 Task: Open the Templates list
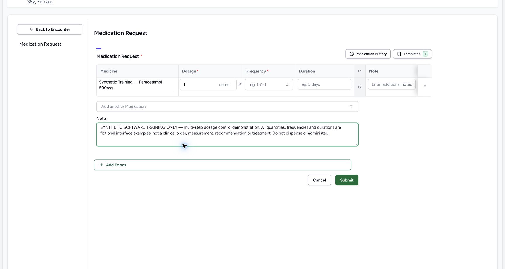click(412, 54)
